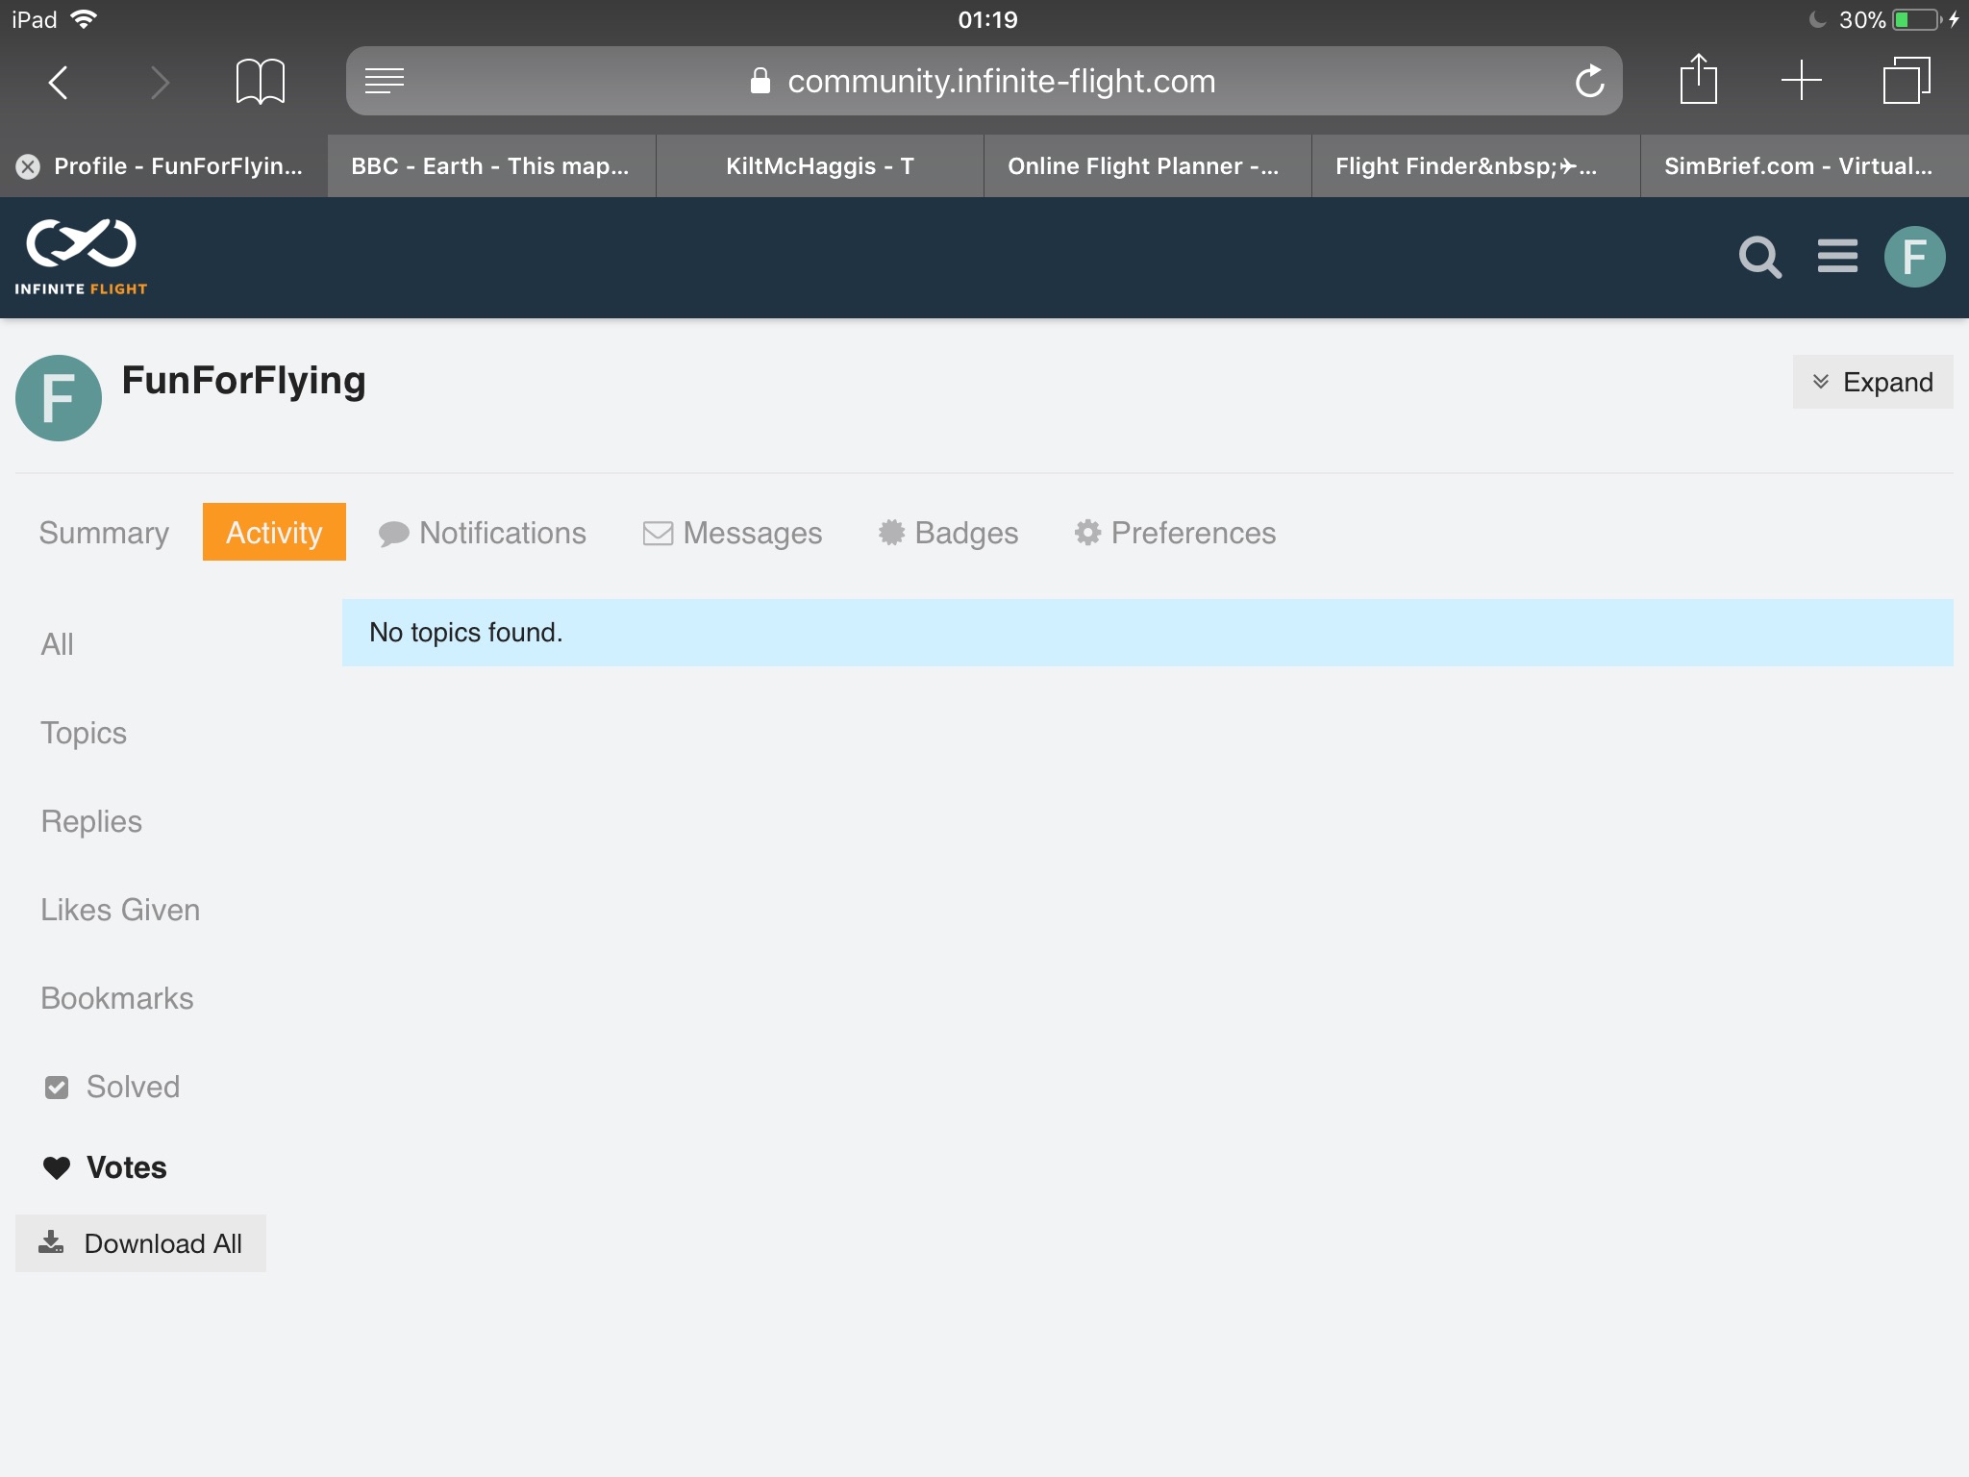This screenshot has height=1477, width=1969.
Task: Open Safari bookmarks book icon
Action: pos(260,81)
